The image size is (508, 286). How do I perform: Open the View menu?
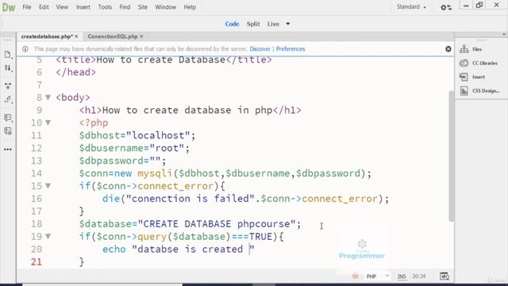click(62, 7)
